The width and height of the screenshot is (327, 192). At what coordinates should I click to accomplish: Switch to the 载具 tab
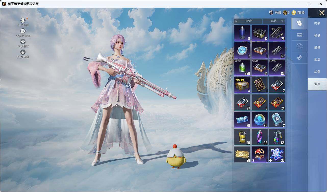317,60
